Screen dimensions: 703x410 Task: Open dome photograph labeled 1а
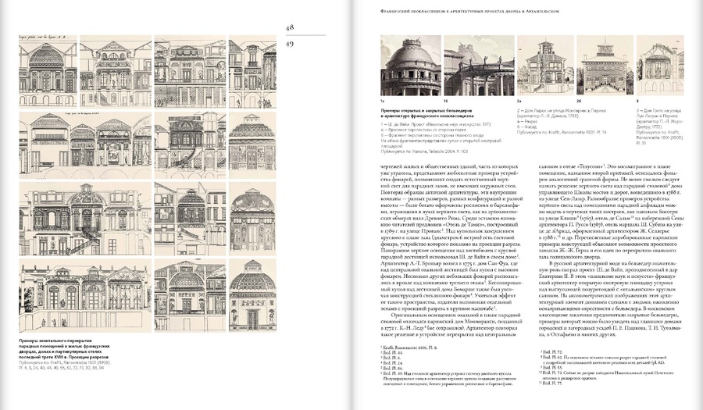411,66
